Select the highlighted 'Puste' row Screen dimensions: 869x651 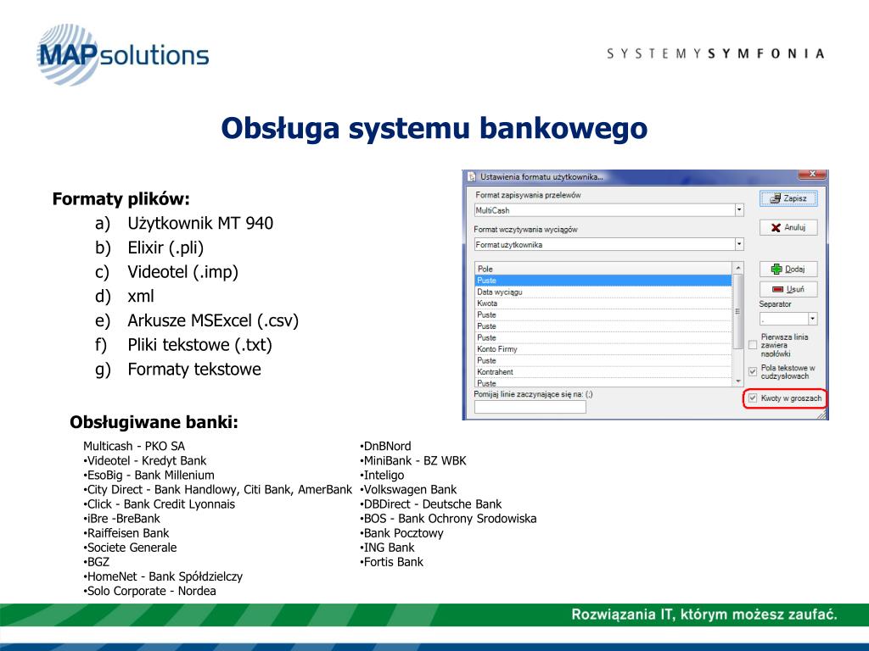603,280
